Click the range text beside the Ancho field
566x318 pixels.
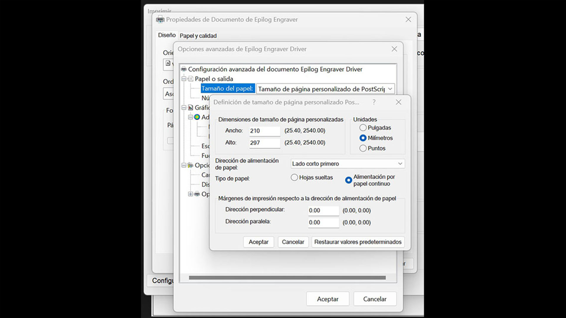[305, 131]
